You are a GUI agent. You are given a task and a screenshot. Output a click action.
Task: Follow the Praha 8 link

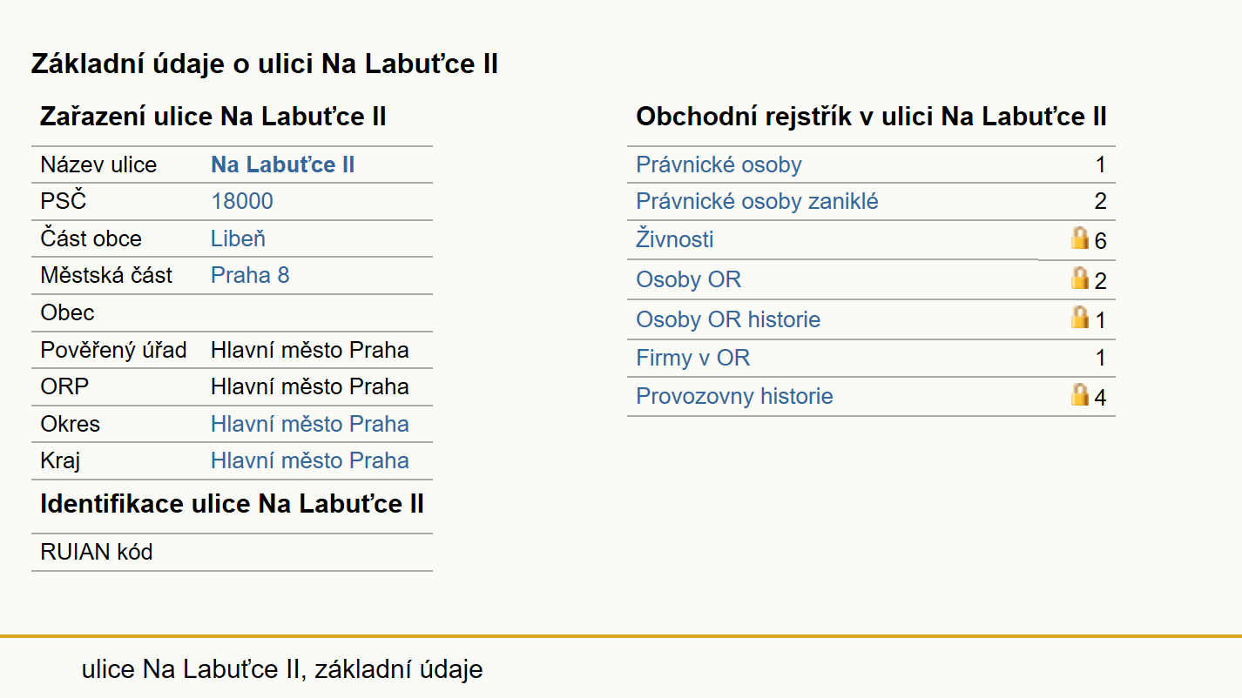pos(250,275)
